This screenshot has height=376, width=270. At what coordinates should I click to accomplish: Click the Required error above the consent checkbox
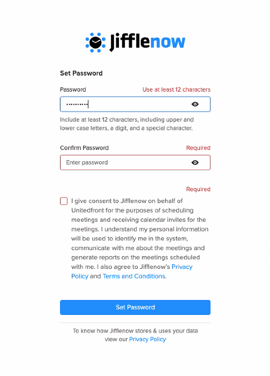coord(198,189)
